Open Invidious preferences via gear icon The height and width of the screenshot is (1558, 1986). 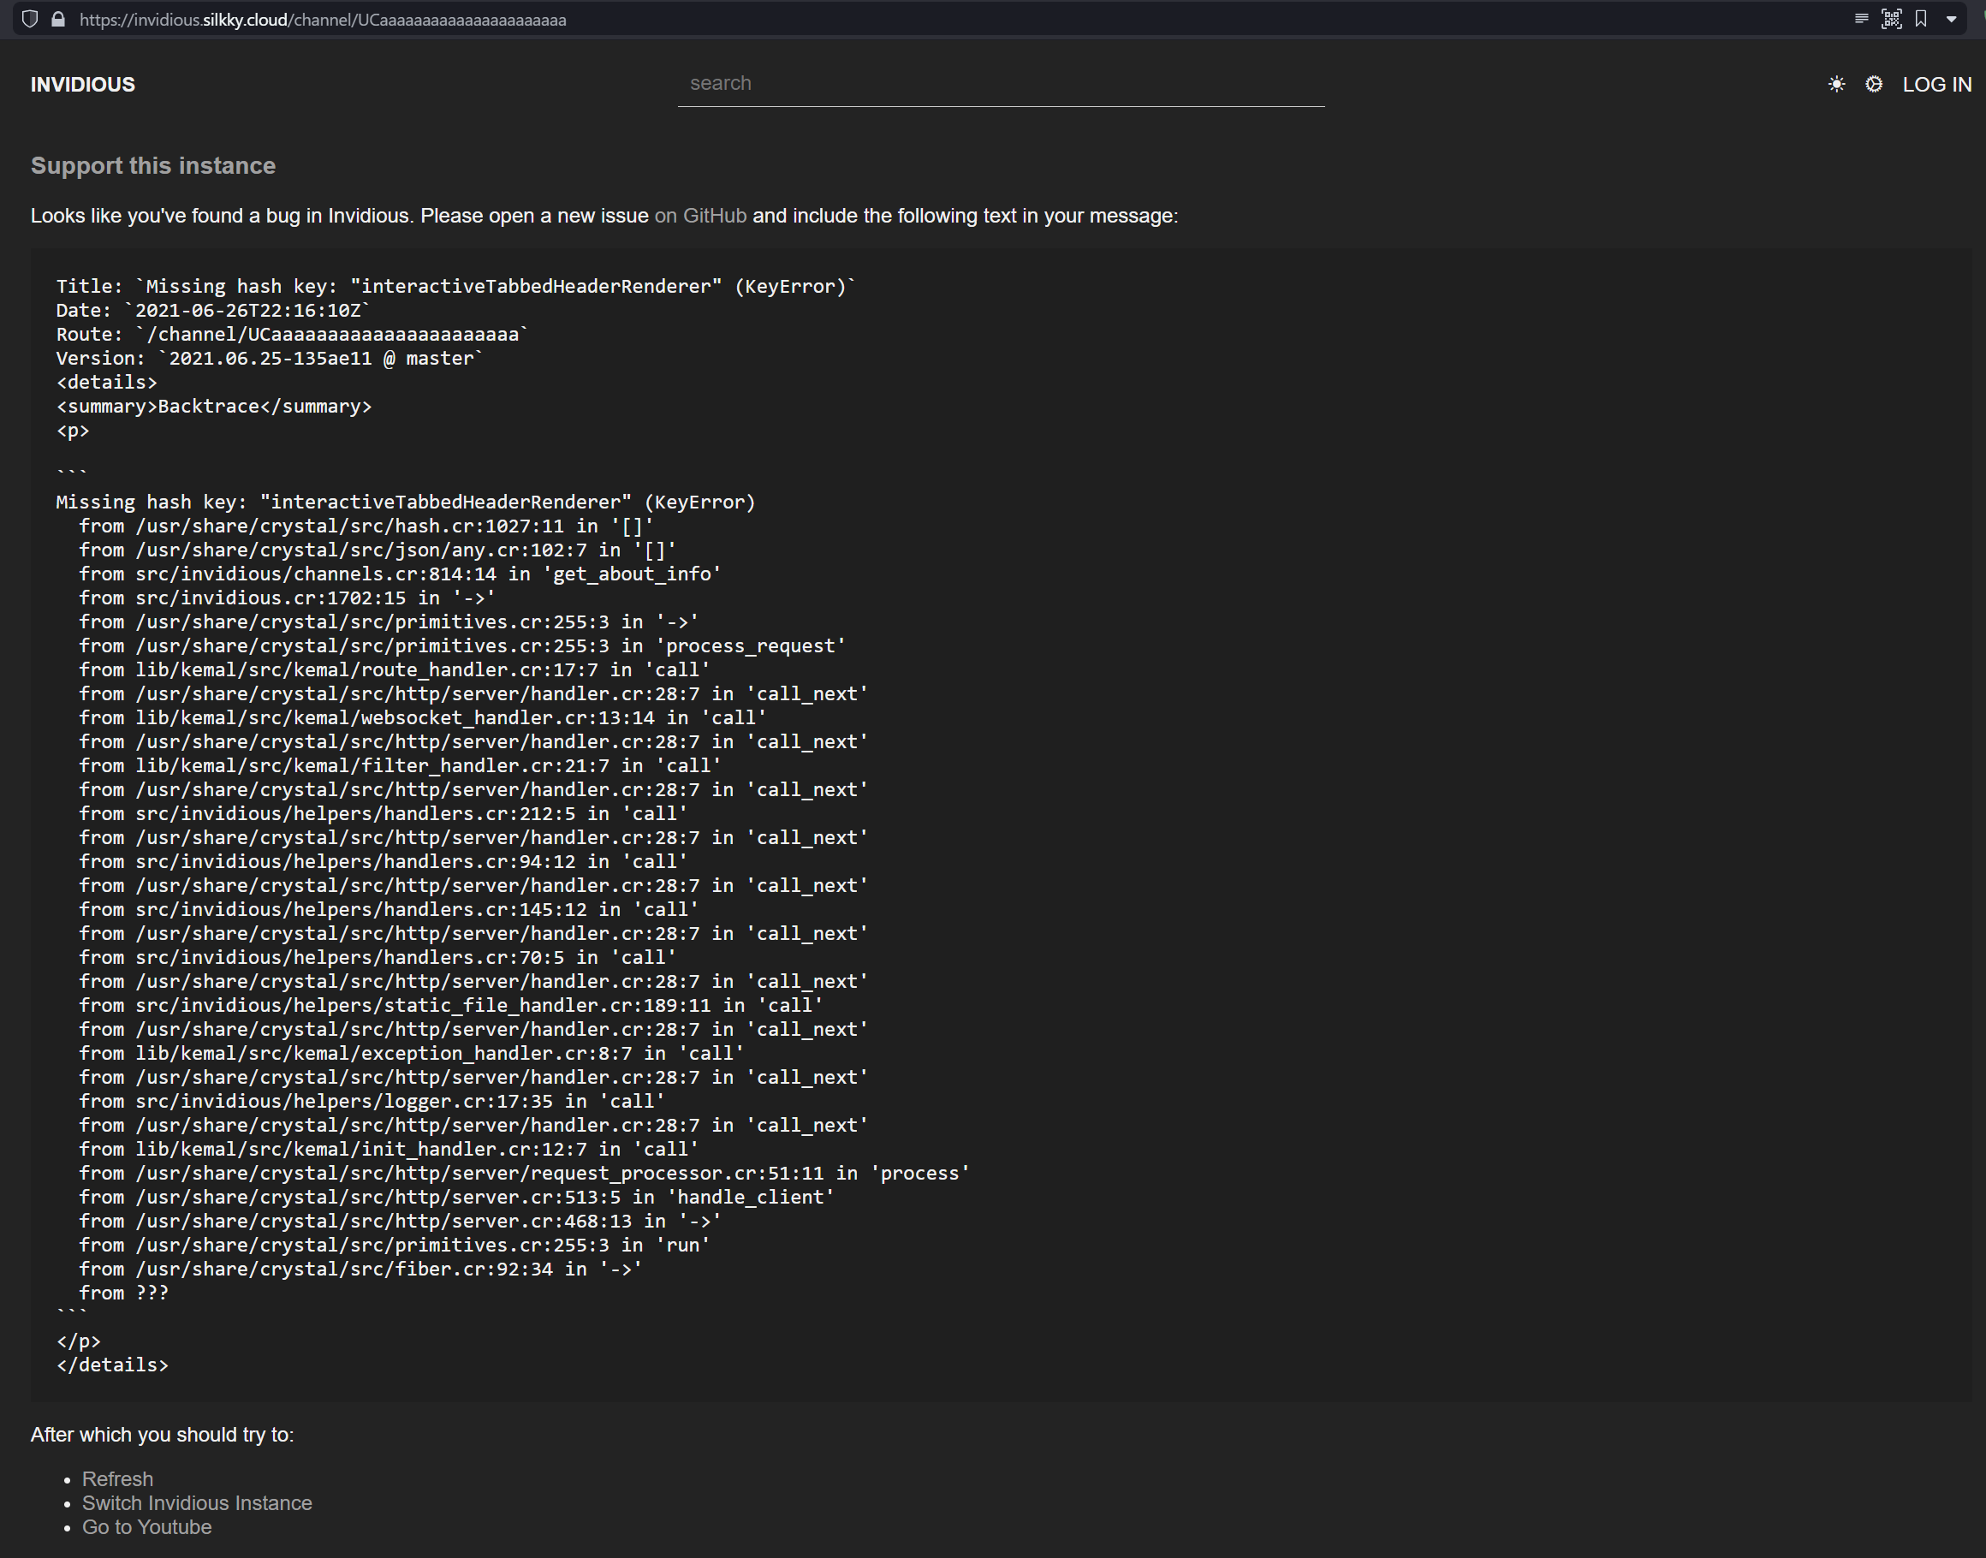(x=1875, y=84)
